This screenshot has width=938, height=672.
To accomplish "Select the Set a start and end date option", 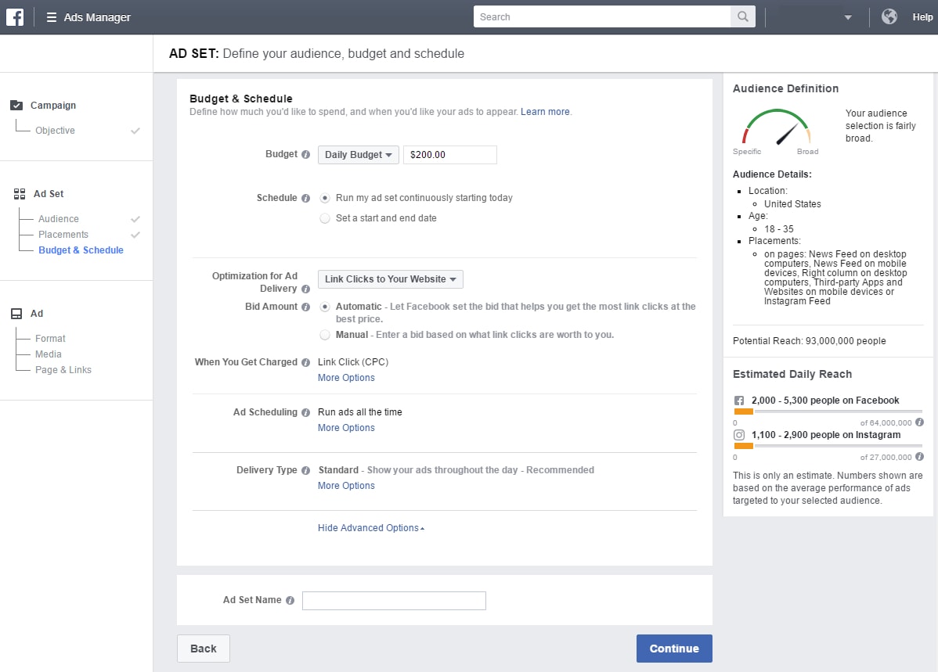I will coord(325,218).
